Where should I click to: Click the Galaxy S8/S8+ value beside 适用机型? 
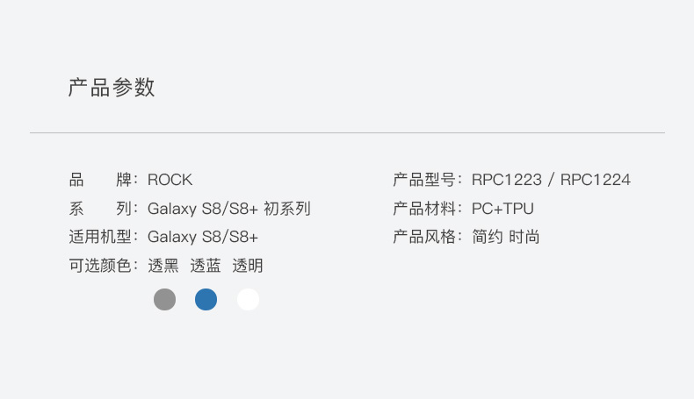tap(203, 237)
